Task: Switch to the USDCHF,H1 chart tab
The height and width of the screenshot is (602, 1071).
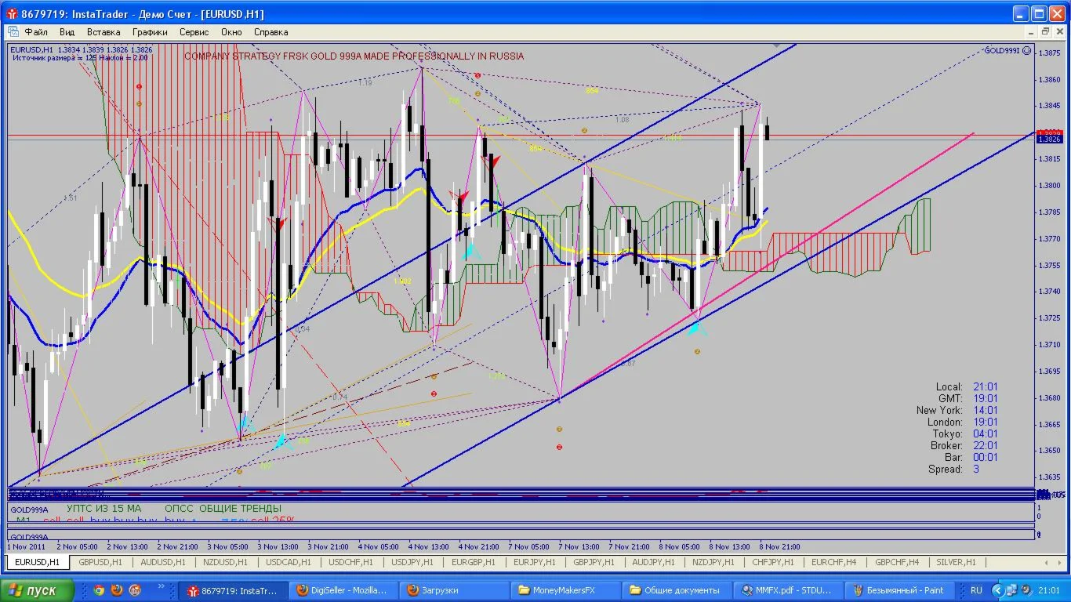Action: coord(351,562)
